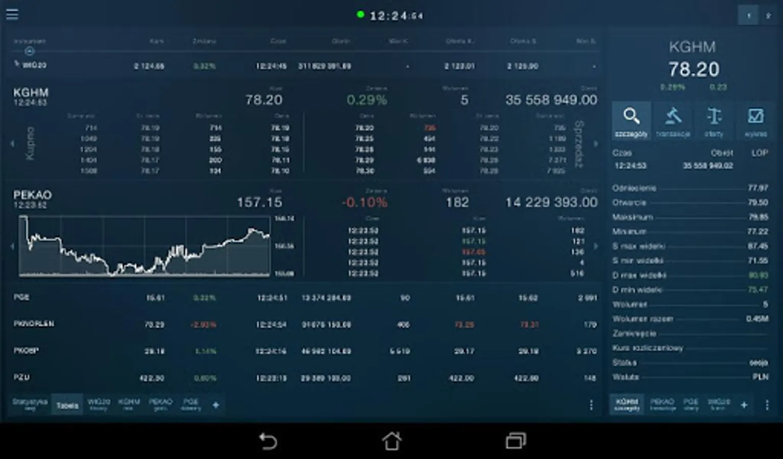The width and height of the screenshot is (783, 459).
Task: Open the transakcje gavel icon
Action: [673, 121]
